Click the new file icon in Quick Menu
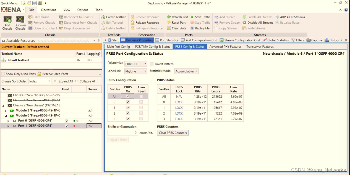 click(x=23, y=3)
